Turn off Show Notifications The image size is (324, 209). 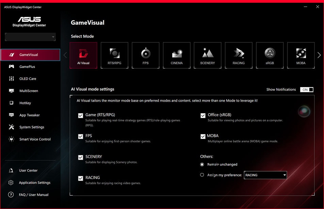point(306,89)
